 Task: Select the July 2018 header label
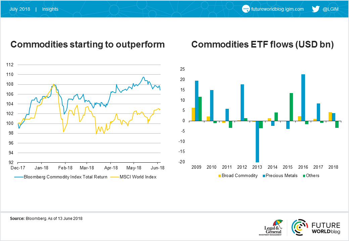20,9
